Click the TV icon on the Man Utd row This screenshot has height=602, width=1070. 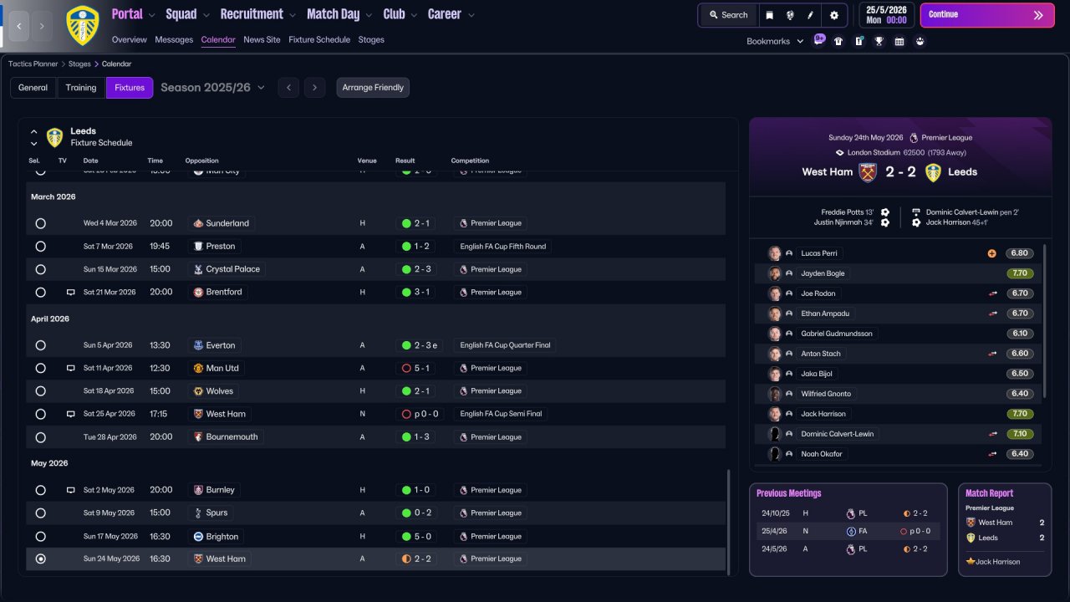click(71, 368)
